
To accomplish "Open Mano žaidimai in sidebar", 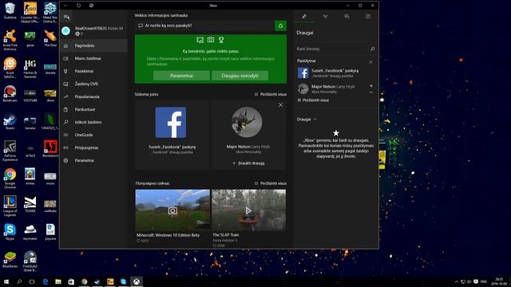I will (93, 58).
